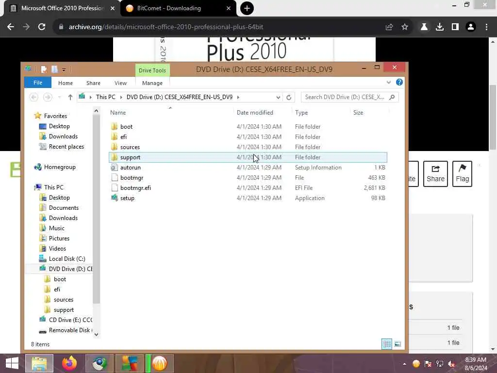Image resolution: width=497 pixels, height=373 pixels.
Task: Select Recent places under Favorites
Action: pyautogui.click(x=66, y=147)
